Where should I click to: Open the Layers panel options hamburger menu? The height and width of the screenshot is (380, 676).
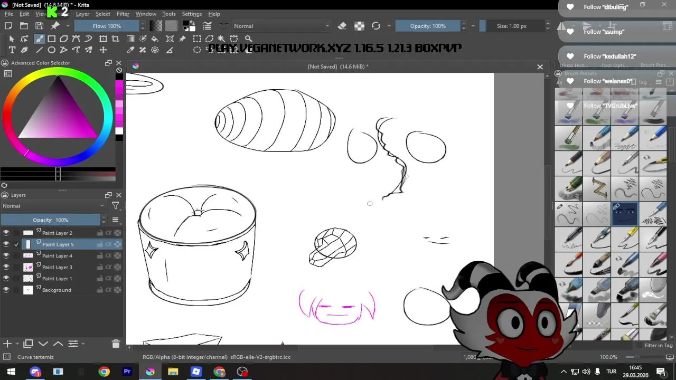(x=115, y=220)
